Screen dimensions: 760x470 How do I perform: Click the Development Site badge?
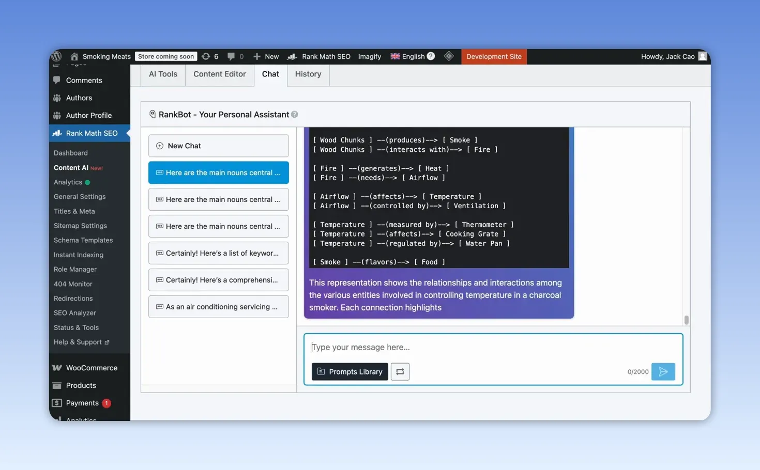(x=494, y=56)
